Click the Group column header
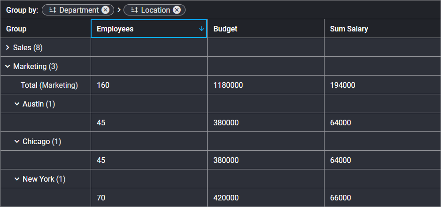This screenshot has width=441, height=207. coord(46,29)
